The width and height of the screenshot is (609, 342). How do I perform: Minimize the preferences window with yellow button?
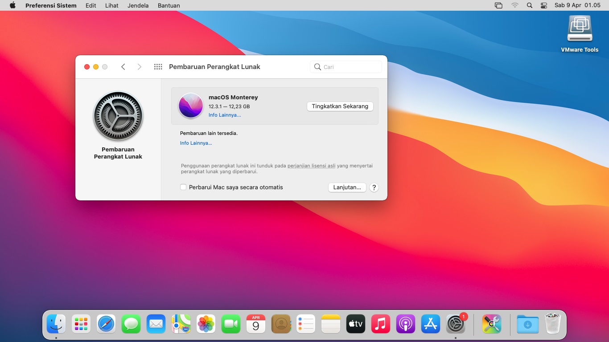tap(96, 67)
